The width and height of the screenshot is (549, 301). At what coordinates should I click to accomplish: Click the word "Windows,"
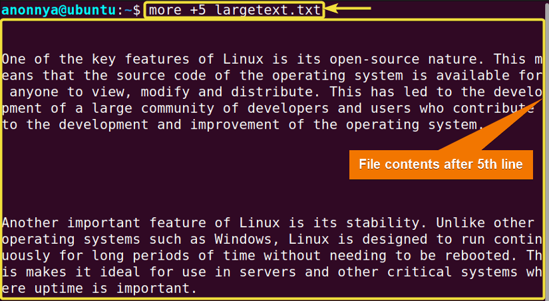tap(247, 239)
